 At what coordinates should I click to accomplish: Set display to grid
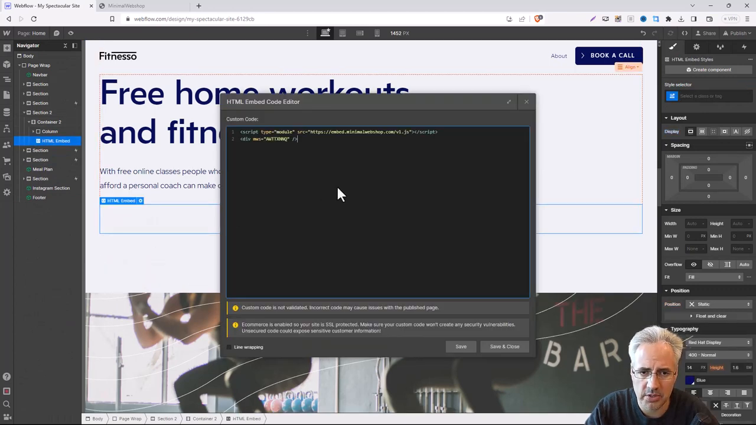click(x=713, y=132)
